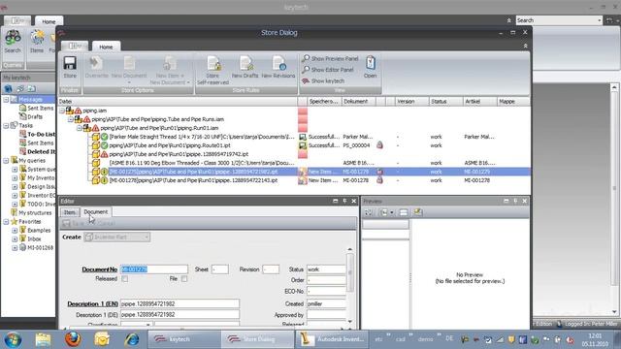This screenshot has height=349, width=621.
Task: Toggle the File checkbox
Action: point(184,279)
